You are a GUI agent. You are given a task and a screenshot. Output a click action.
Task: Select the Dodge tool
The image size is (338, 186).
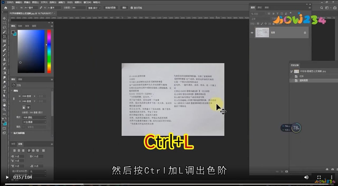tap(4, 82)
